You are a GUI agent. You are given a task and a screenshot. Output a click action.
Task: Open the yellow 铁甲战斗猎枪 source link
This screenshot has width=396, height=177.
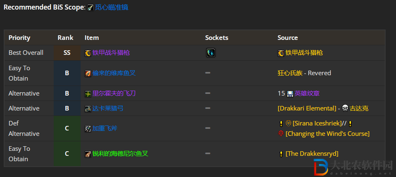click(x=304, y=53)
